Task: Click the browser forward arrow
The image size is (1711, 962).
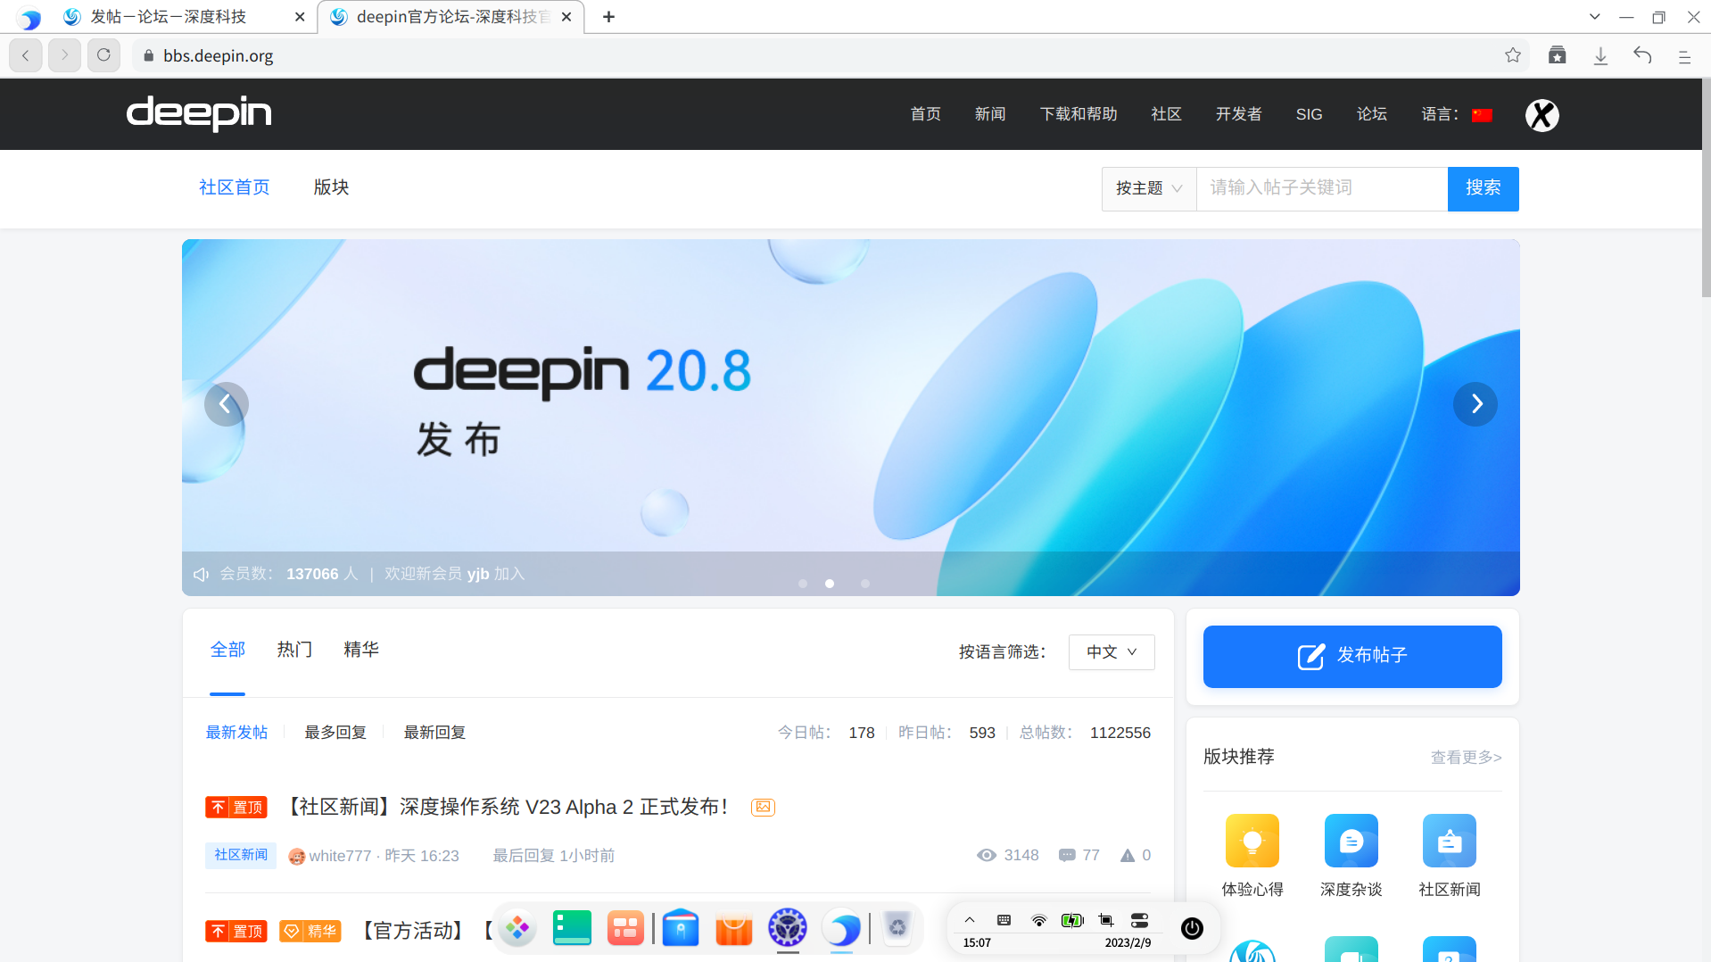Action: click(64, 55)
